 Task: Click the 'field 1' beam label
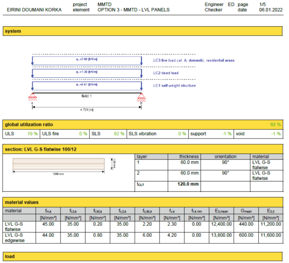[x=86, y=96]
